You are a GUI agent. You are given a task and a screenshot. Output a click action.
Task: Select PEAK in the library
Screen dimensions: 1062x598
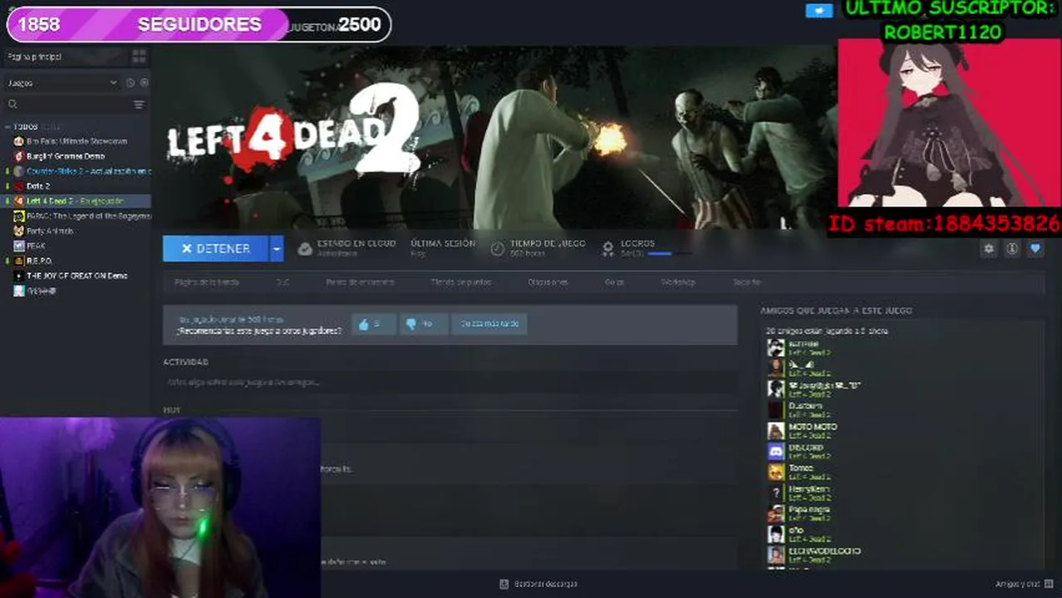[x=36, y=246]
